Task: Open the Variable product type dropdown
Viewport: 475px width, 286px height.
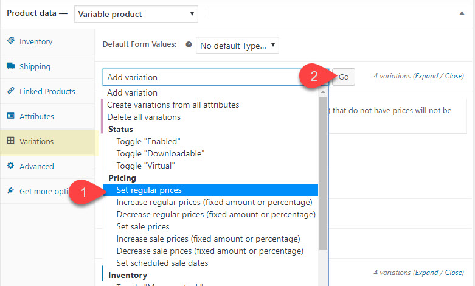Action: tap(136, 14)
